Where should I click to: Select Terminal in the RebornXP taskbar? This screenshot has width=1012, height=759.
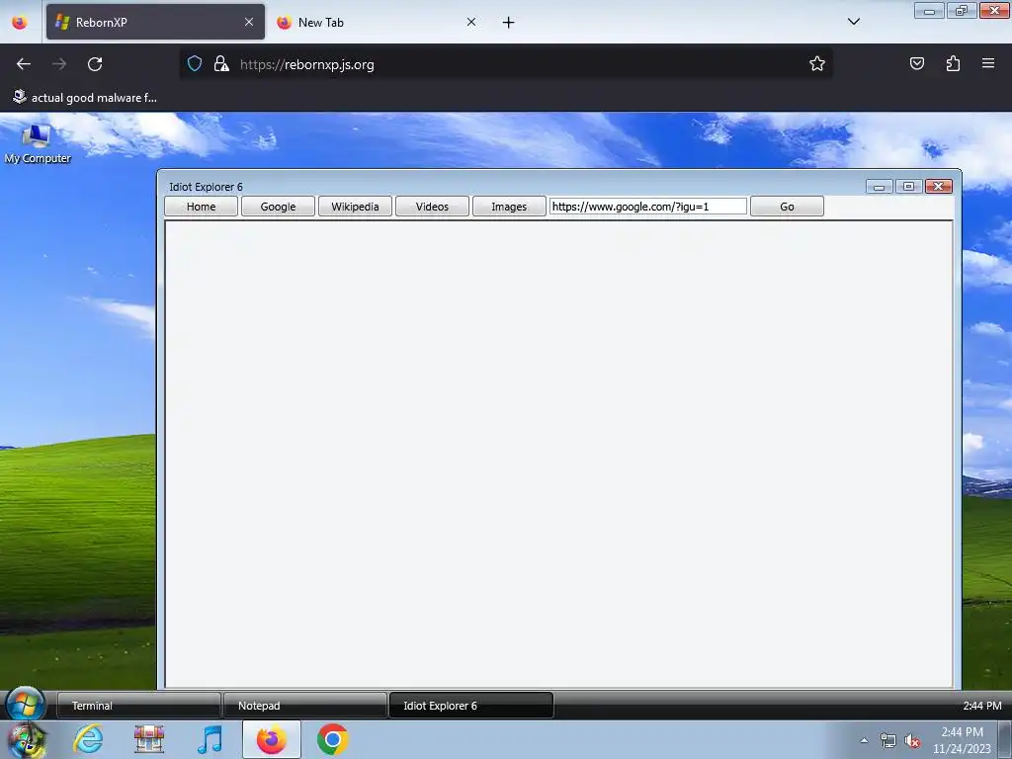tap(138, 706)
